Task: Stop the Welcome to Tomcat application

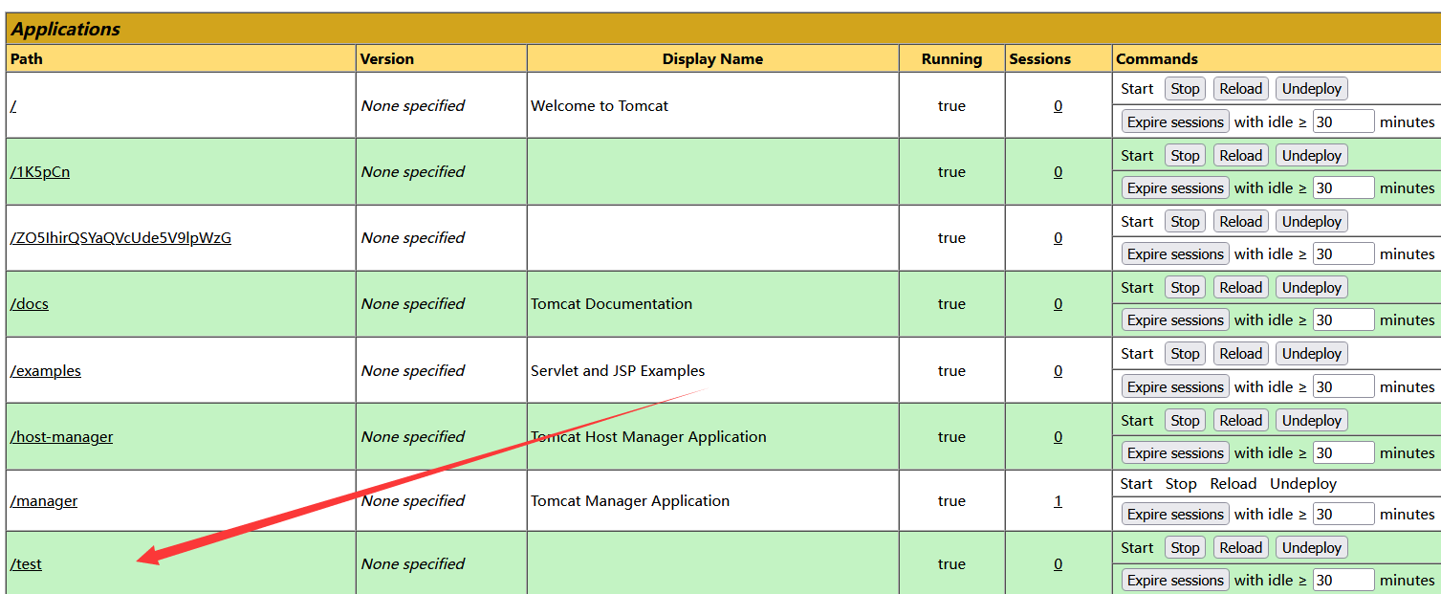Action: click(x=1185, y=89)
